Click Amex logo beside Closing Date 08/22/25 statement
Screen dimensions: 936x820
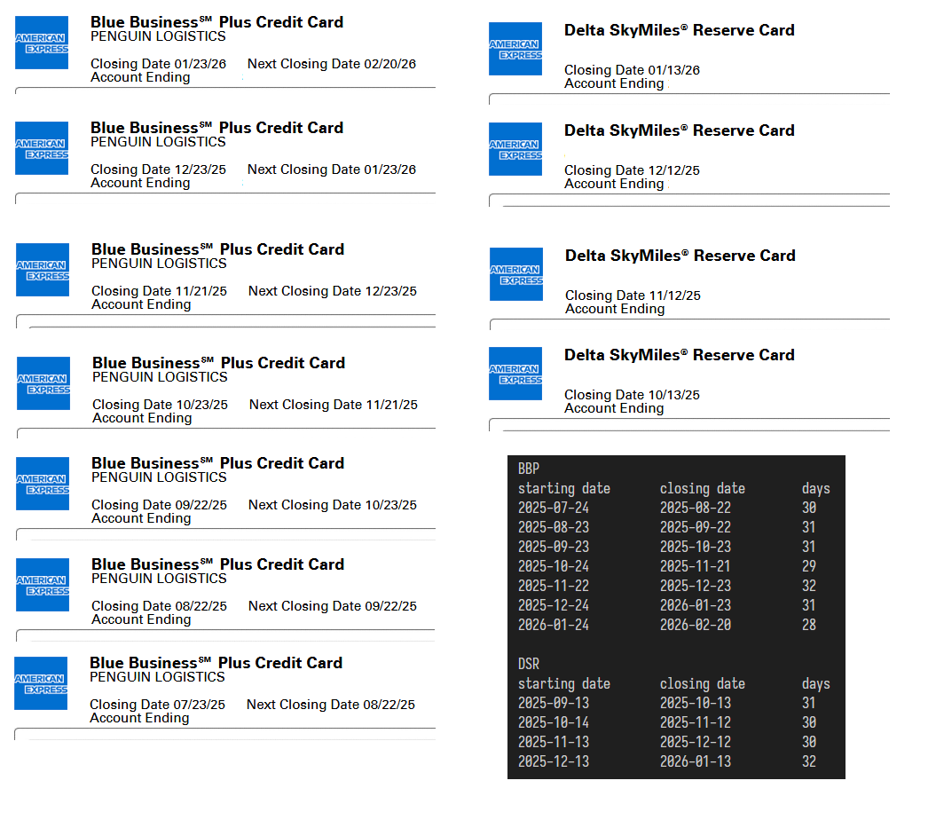click(x=43, y=585)
